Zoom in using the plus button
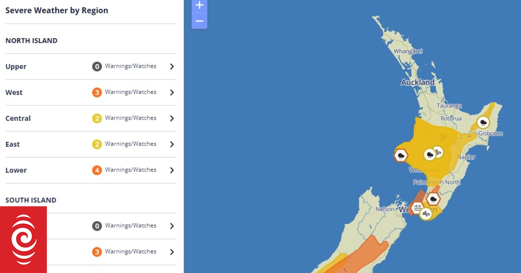Viewport: 521px width, 273px height. tap(199, 5)
